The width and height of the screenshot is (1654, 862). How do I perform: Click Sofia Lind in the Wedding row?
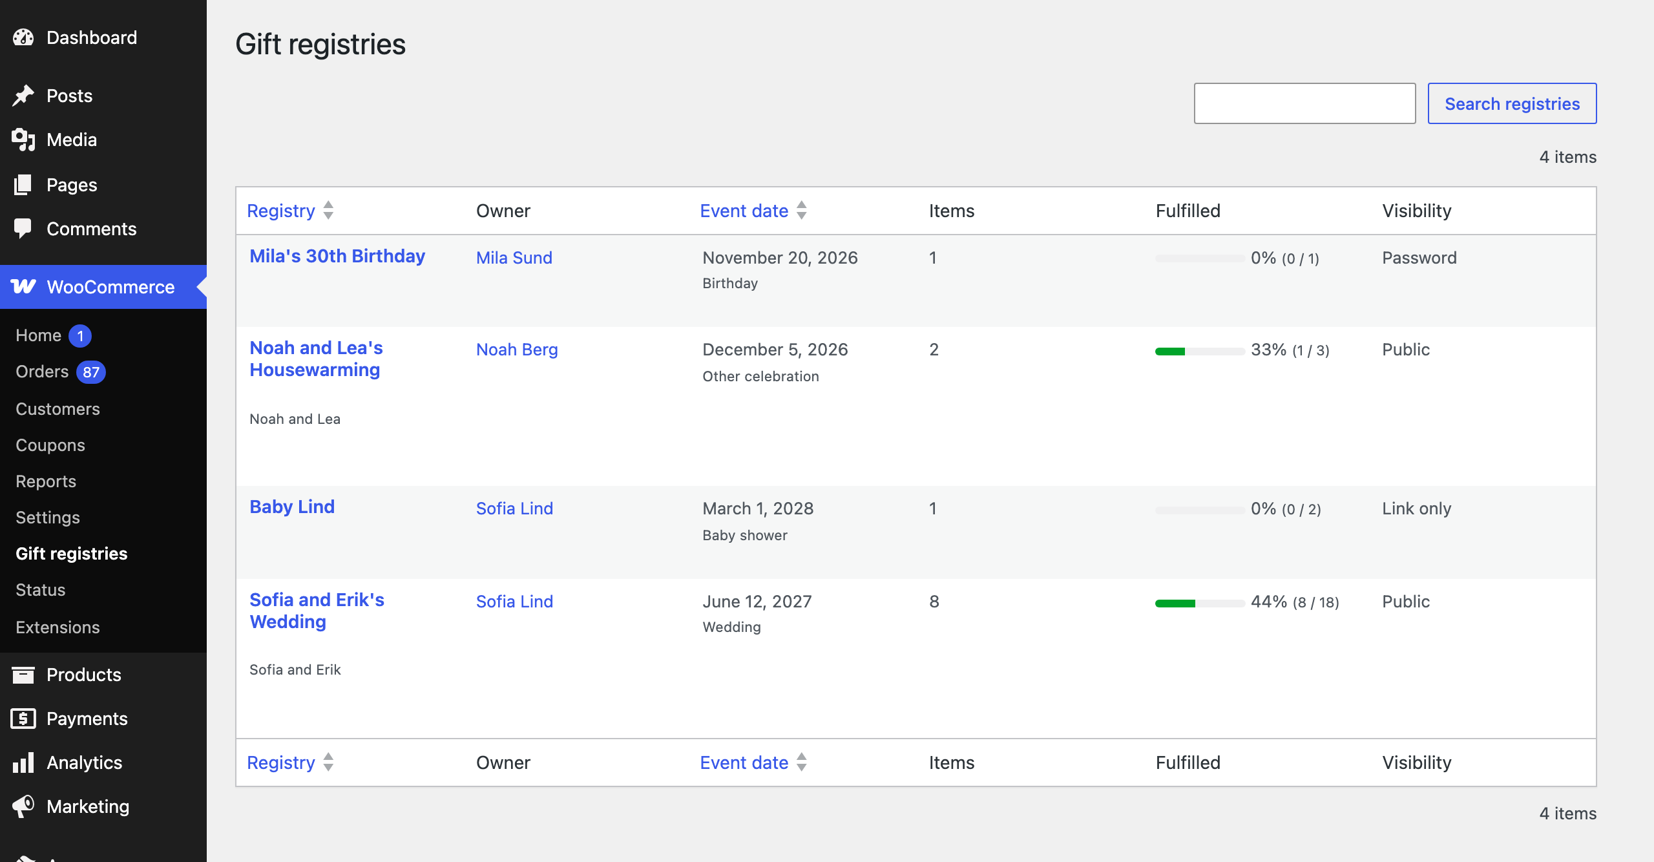(x=514, y=601)
